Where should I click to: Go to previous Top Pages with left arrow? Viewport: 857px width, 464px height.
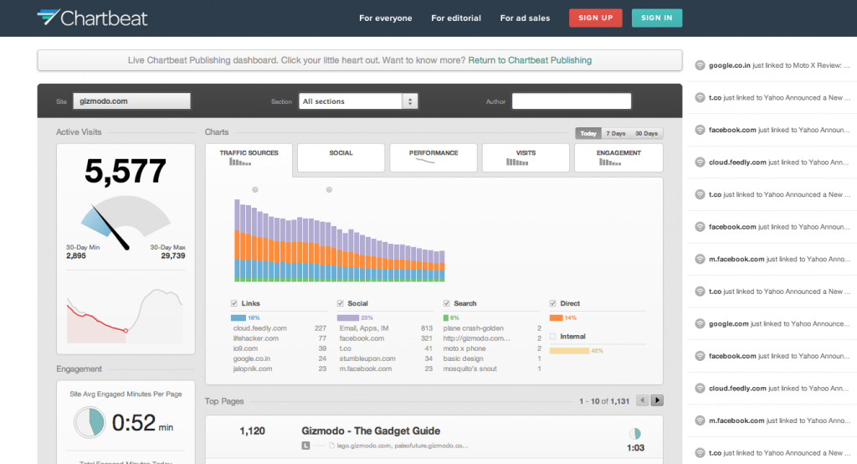click(x=643, y=400)
